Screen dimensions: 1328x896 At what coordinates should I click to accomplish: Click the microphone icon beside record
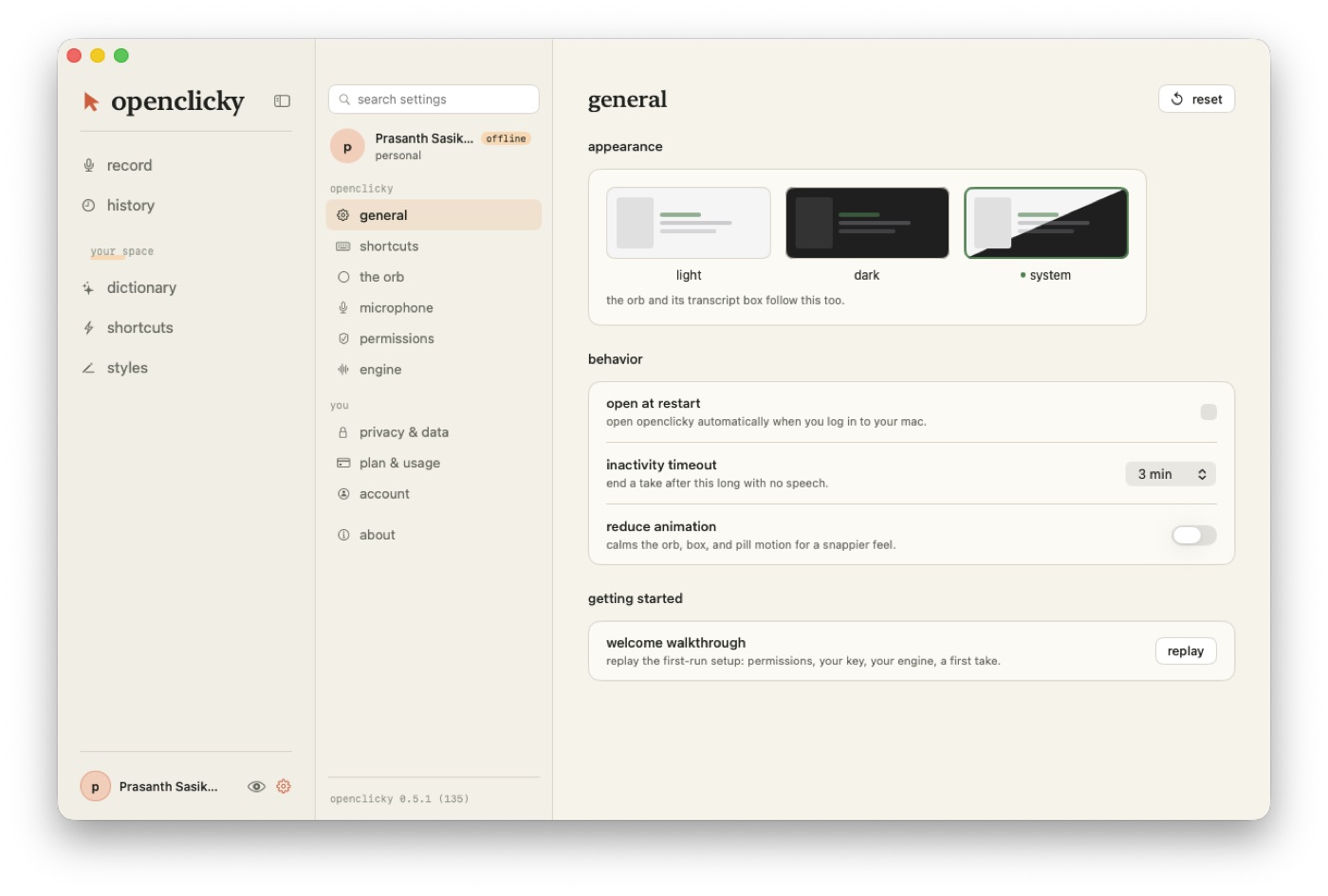coord(88,165)
